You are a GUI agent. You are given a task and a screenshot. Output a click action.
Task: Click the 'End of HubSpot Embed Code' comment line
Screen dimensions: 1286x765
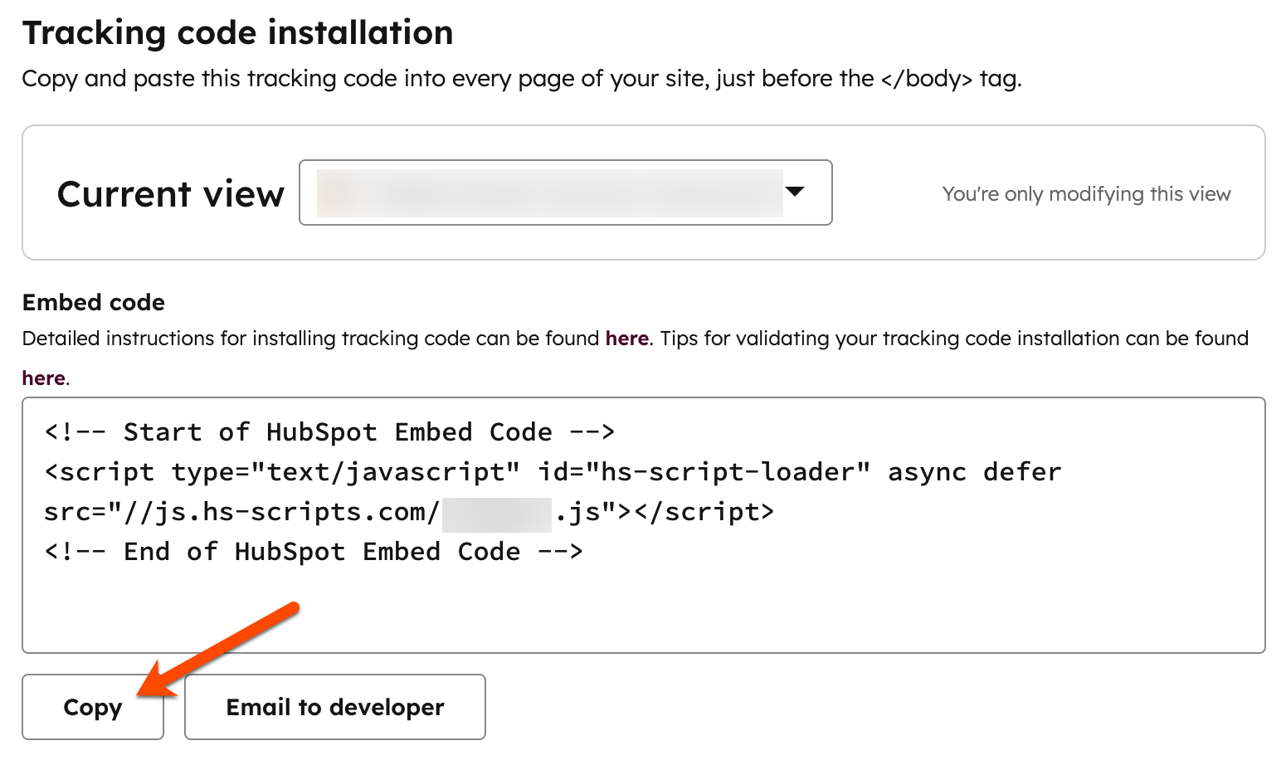[314, 551]
